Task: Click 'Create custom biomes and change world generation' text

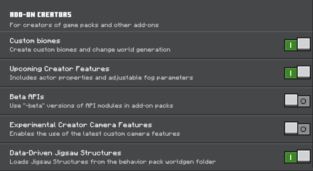Action: [x=90, y=50]
